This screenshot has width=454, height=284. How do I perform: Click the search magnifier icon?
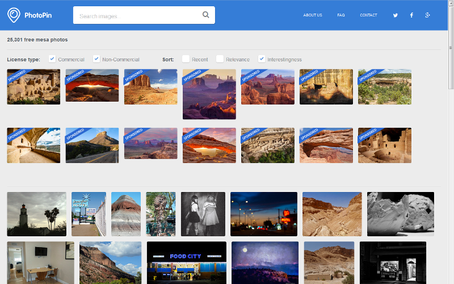pyautogui.click(x=206, y=15)
